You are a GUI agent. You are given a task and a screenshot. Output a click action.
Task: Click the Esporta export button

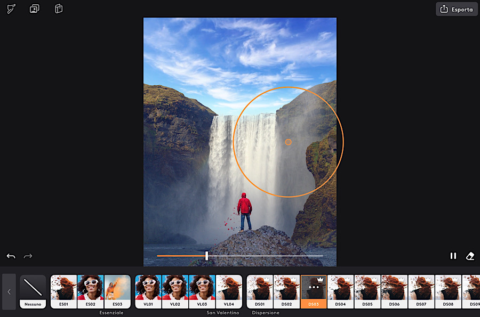[457, 9]
